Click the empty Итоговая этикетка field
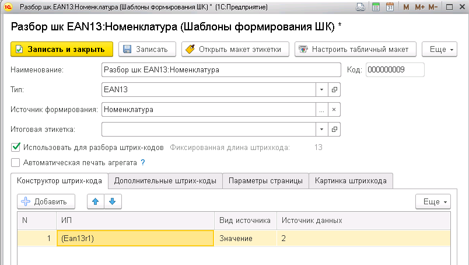The image size is (469, 265). point(209,130)
